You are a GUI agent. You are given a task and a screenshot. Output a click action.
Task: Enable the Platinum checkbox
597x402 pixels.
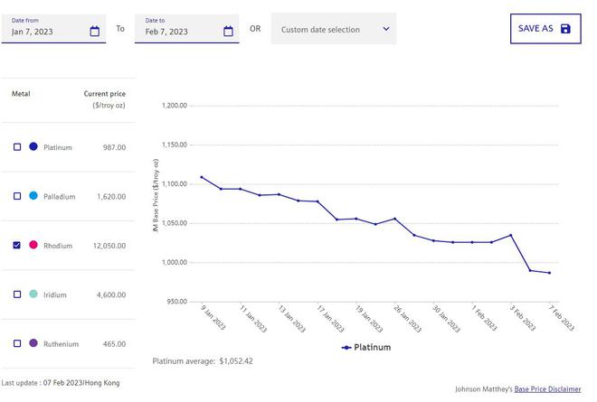tap(17, 146)
